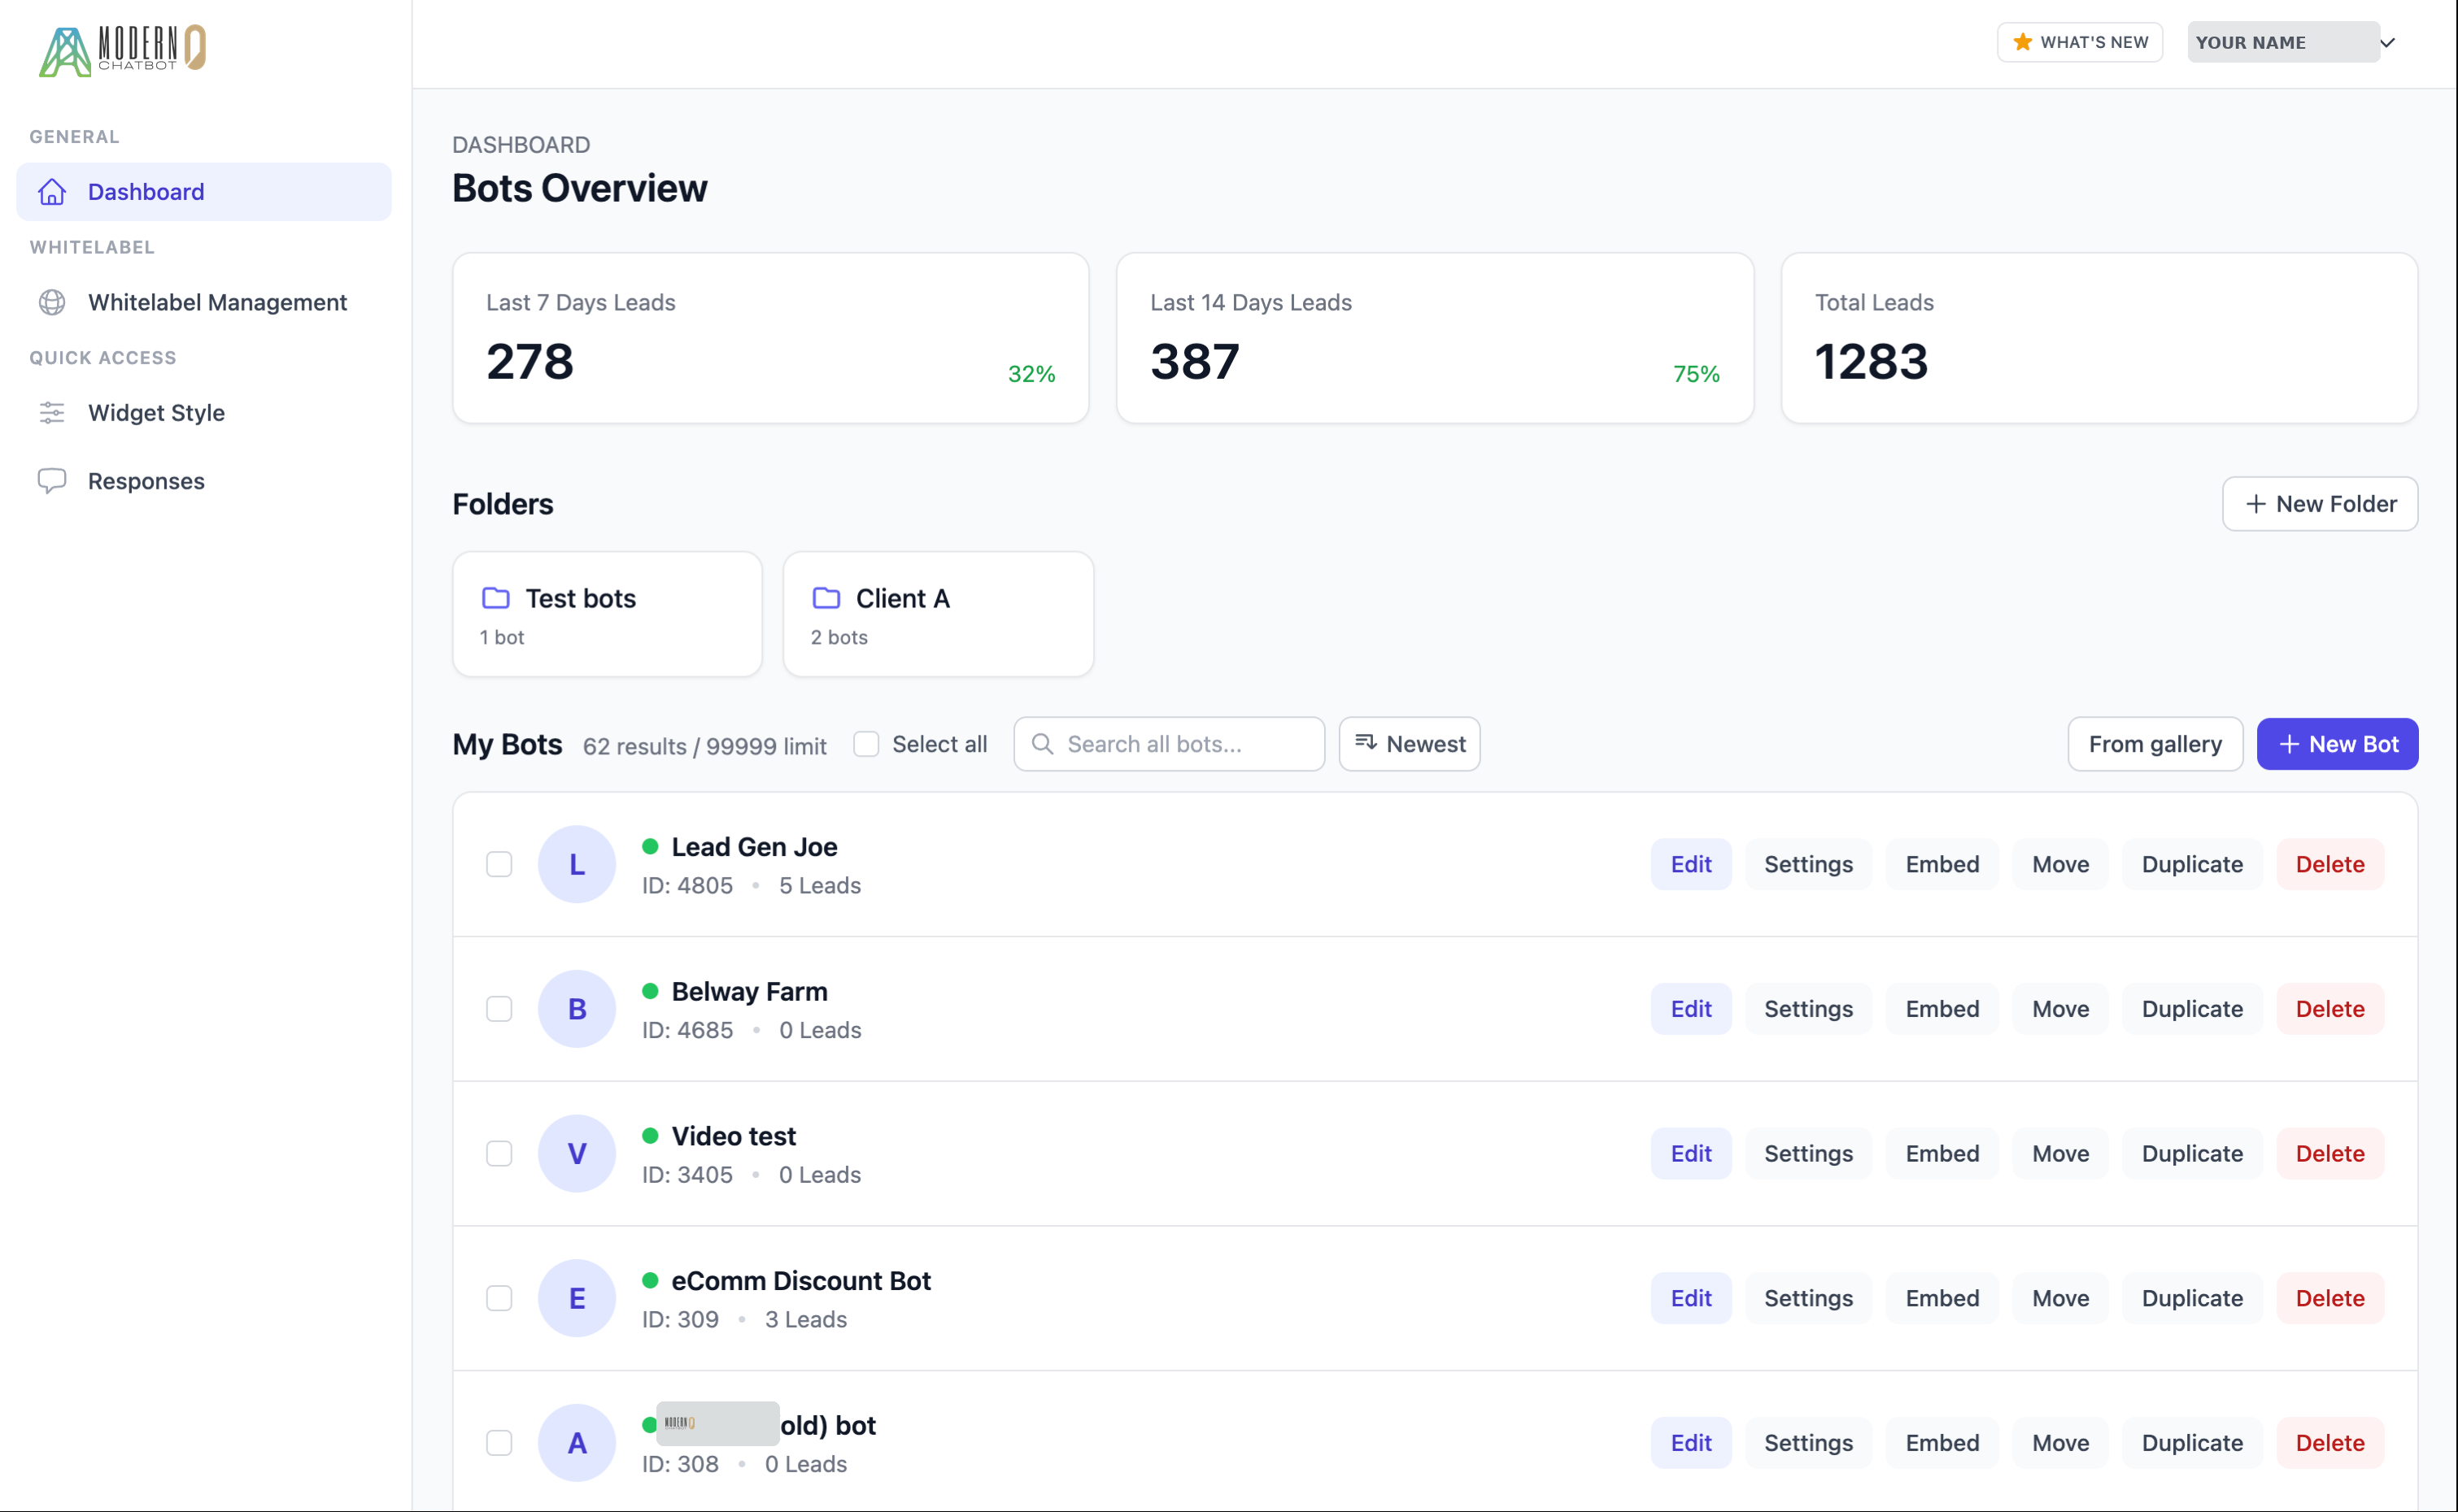Select the Dashboard home icon
The height and width of the screenshot is (1512, 2458).
51,191
